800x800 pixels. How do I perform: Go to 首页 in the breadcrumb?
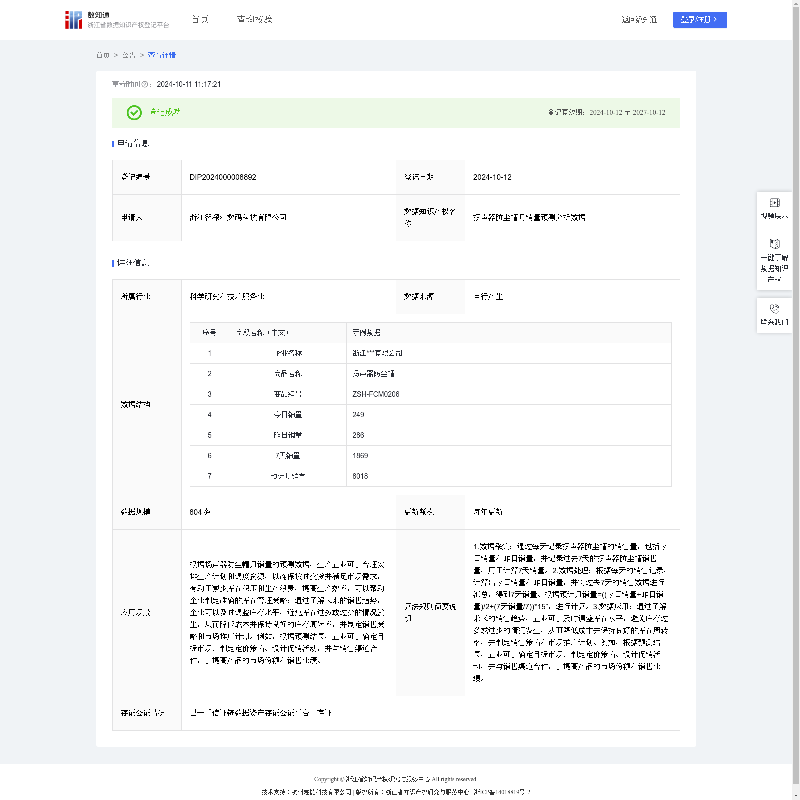click(x=103, y=55)
